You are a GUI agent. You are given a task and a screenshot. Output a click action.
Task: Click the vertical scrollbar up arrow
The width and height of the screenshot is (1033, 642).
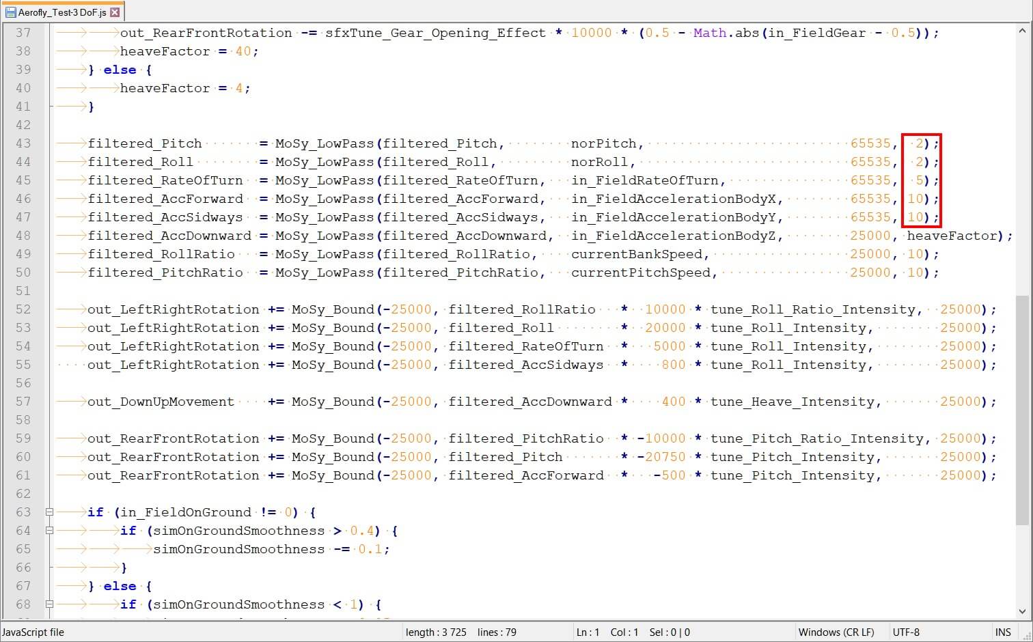(1023, 31)
